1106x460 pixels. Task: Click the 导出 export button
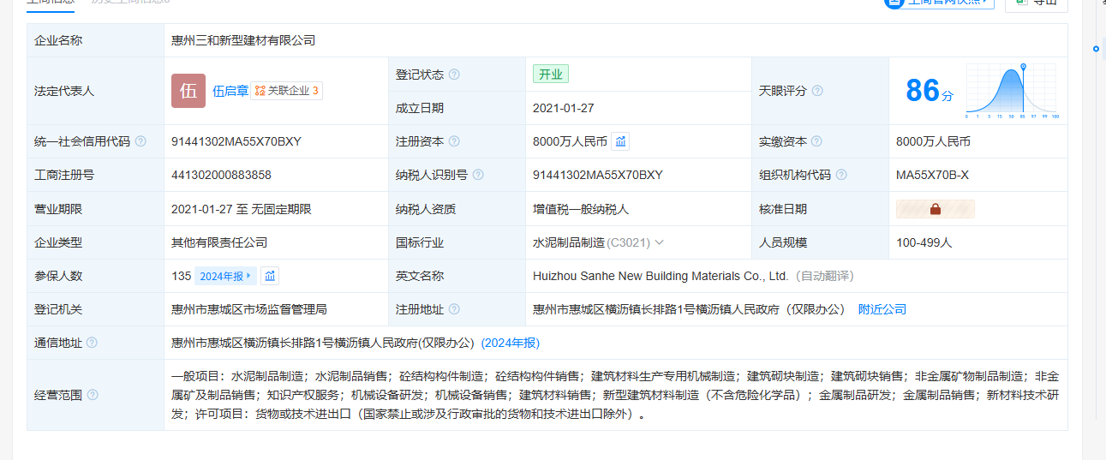click(1036, 3)
